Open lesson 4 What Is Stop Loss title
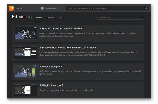The width and height of the screenshot is (158, 104). click(51, 86)
